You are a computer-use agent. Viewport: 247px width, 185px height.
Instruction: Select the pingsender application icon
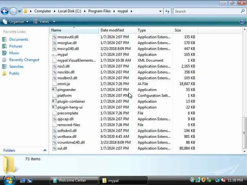pos(54,89)
